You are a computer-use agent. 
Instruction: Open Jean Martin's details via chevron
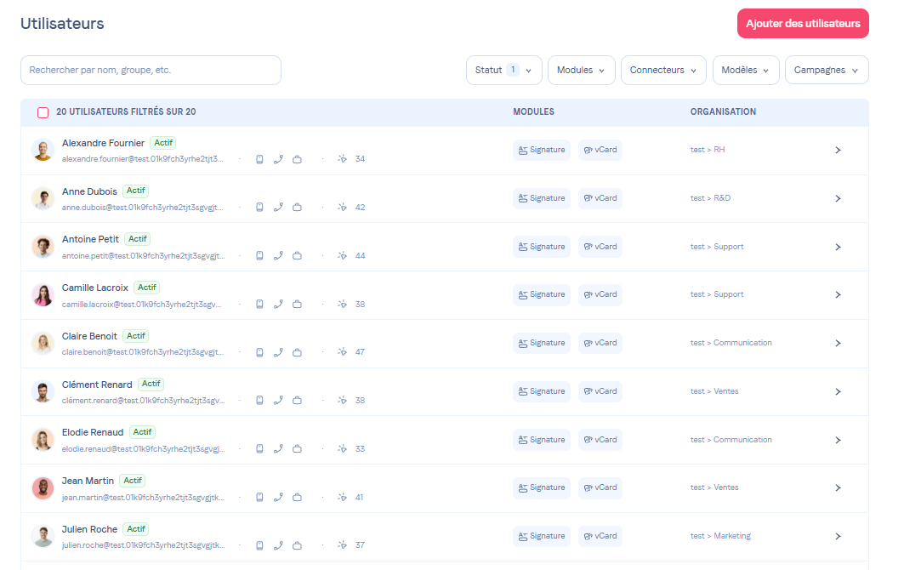(838, 488)
